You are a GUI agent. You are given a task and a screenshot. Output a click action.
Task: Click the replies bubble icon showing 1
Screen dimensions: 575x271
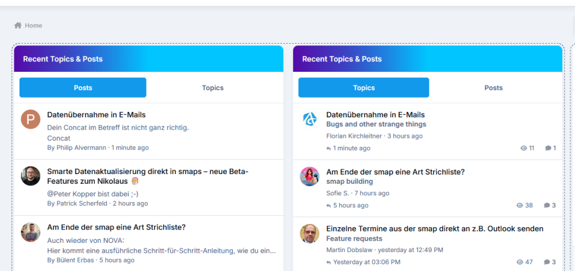[548, 148]
